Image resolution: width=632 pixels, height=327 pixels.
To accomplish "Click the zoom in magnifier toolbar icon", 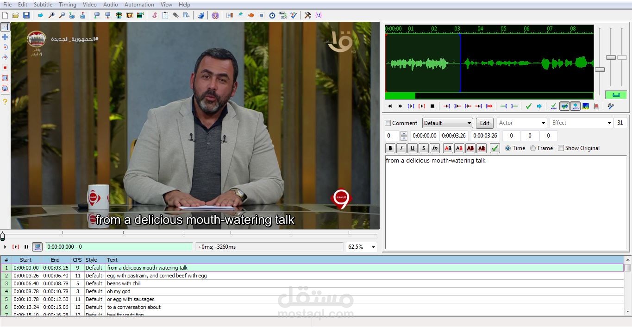I will coord(51,15).
